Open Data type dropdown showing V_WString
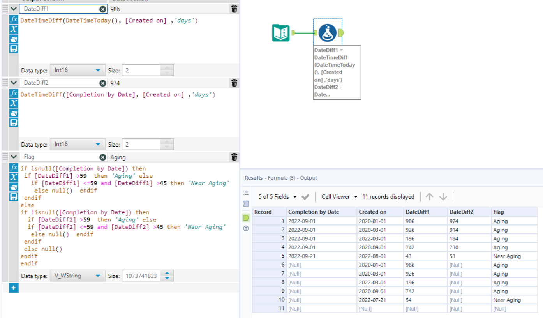The image size is (543, 318). pos(77,276)
